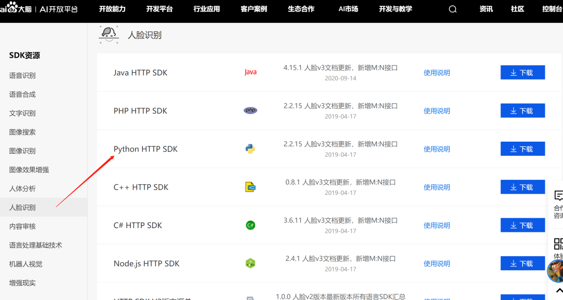The image size is (563, 300).
Task: Open 使用说明 for PHP HTTP SDK
Action: 437,111
